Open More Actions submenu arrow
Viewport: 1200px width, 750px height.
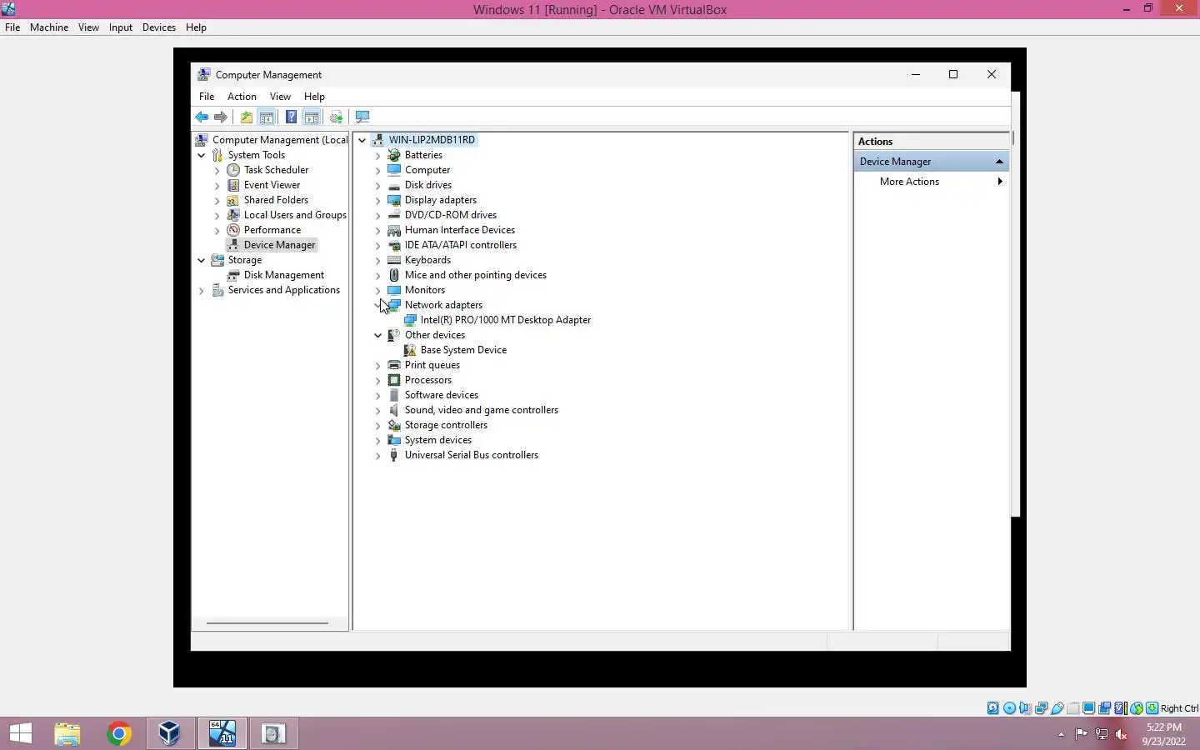point(999,182)
